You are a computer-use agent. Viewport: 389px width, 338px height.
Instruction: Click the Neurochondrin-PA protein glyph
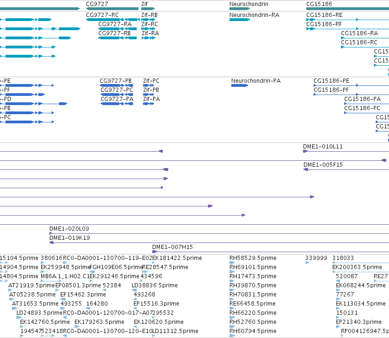pos(240,85)
